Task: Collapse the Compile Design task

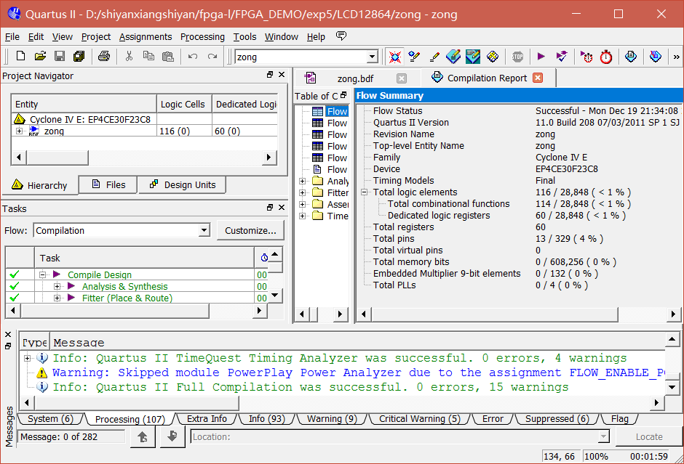Action: (42, 274)
